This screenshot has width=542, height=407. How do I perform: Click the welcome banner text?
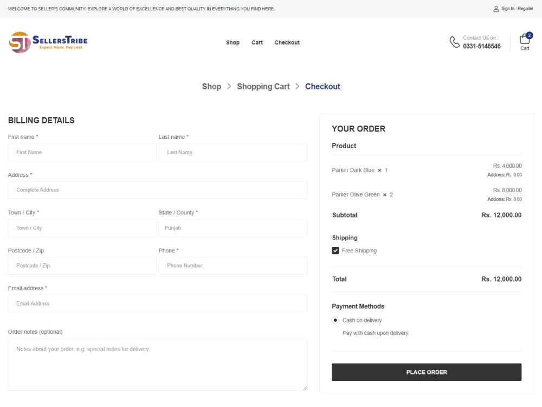(x=141, y=9)
